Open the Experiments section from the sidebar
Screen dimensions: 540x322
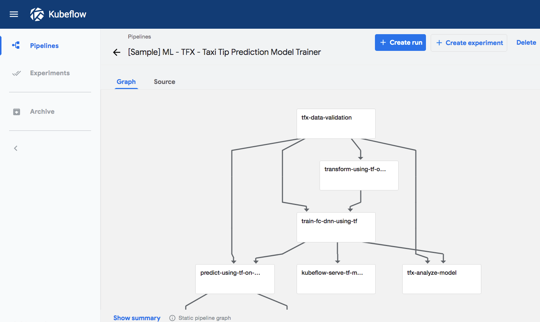pos(50,73)
